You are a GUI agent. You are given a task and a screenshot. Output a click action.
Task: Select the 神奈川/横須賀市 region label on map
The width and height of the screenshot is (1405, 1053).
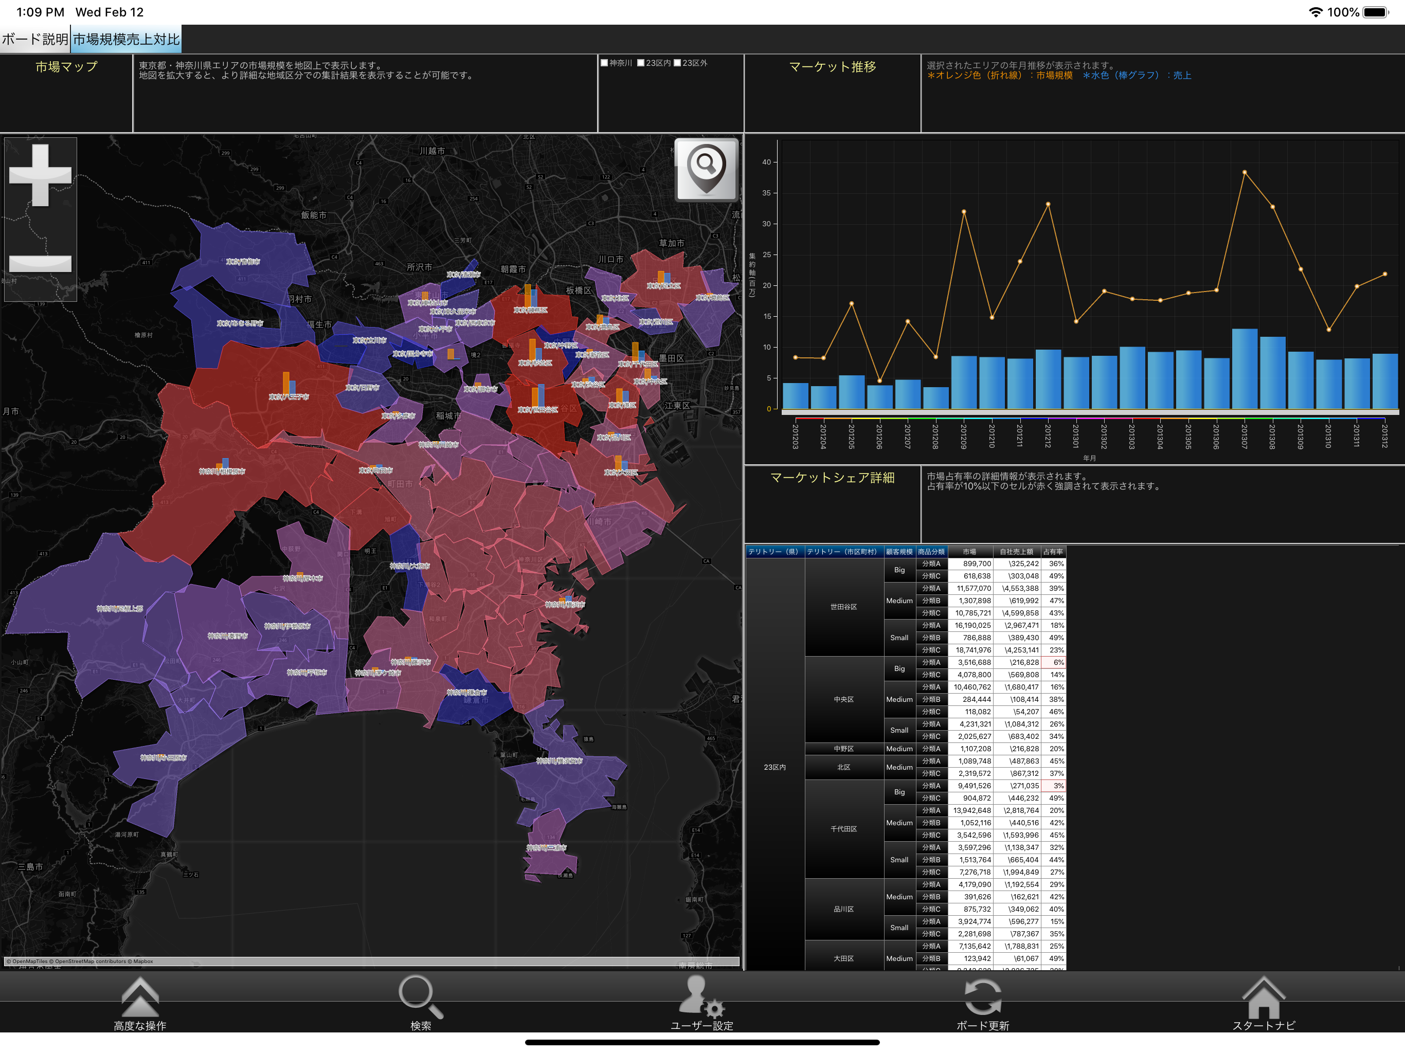coord(559,761)
